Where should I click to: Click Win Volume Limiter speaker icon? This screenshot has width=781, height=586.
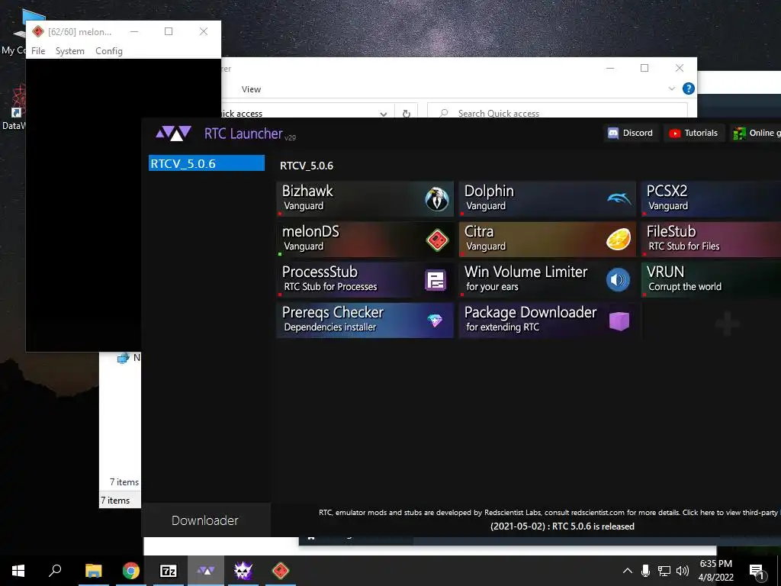coord(618,279)
